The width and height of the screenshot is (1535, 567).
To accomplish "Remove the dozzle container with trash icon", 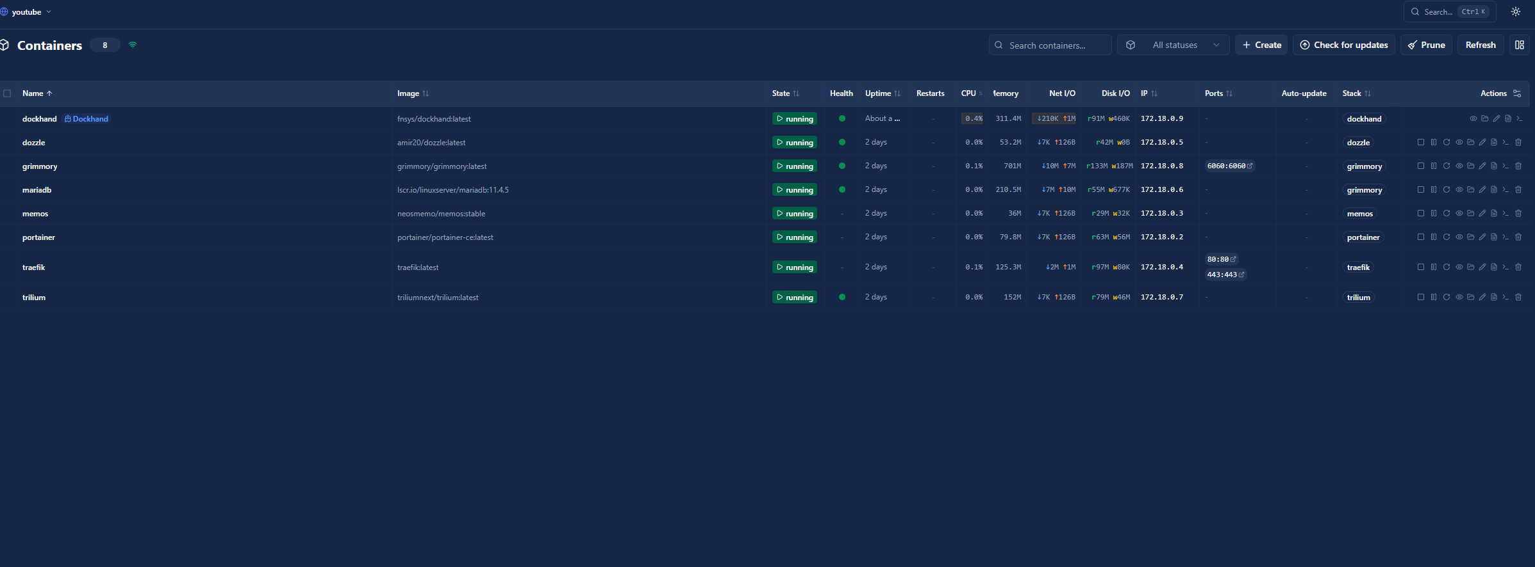I will [1518, 142].
